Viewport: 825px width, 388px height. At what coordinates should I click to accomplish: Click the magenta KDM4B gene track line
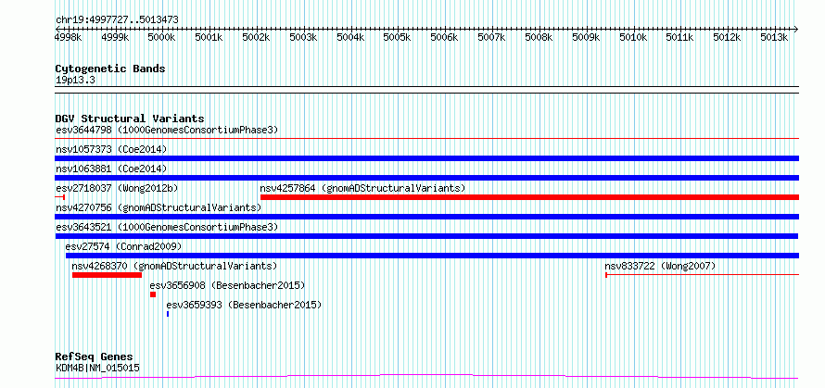(x=426, y=377)
